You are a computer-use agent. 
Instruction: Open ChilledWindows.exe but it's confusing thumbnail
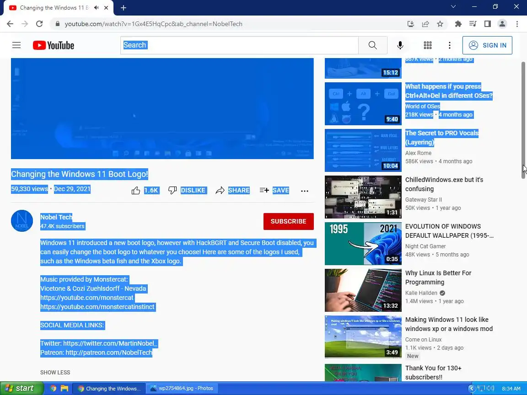pos(363,197)
